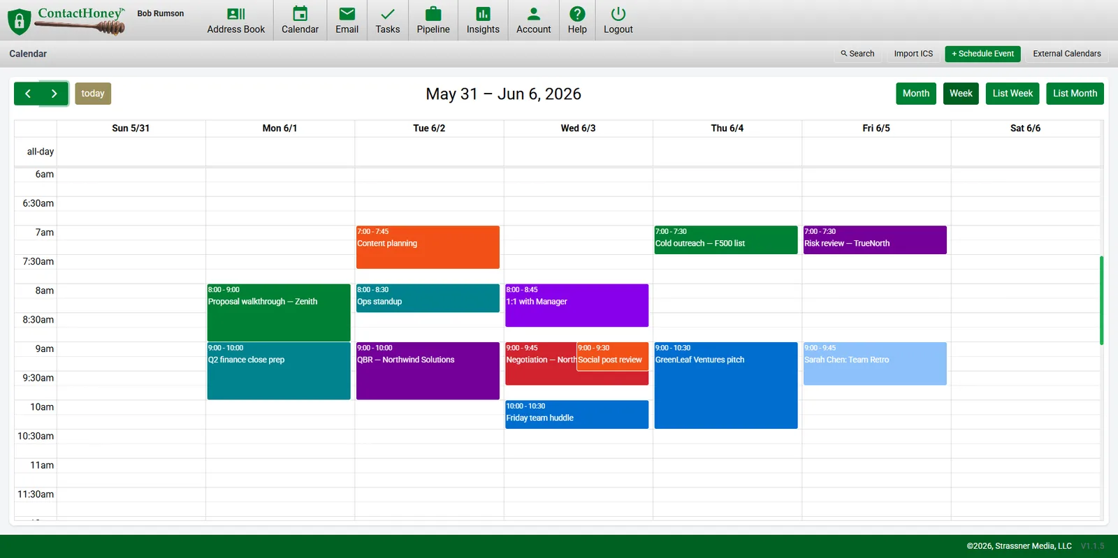1118x558 pixels.
Task: Go to next week arrow
Action: point(55,94)
